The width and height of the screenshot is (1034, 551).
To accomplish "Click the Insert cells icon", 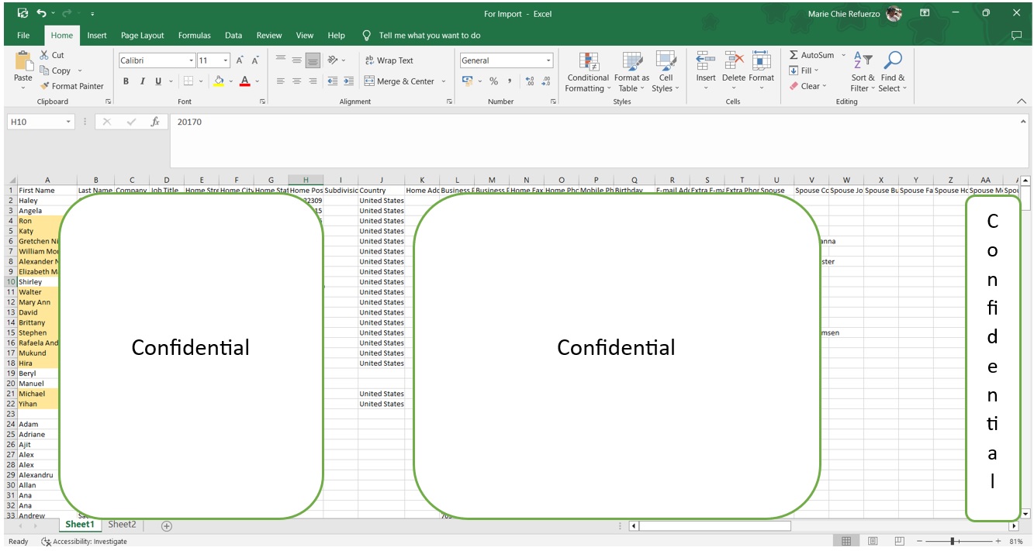I will pos(705,62).
